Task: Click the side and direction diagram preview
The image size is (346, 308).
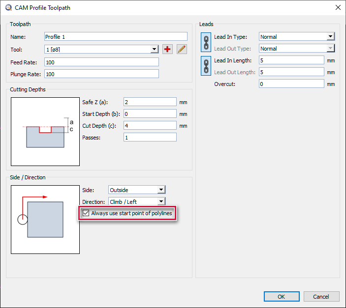Action: 45,220
